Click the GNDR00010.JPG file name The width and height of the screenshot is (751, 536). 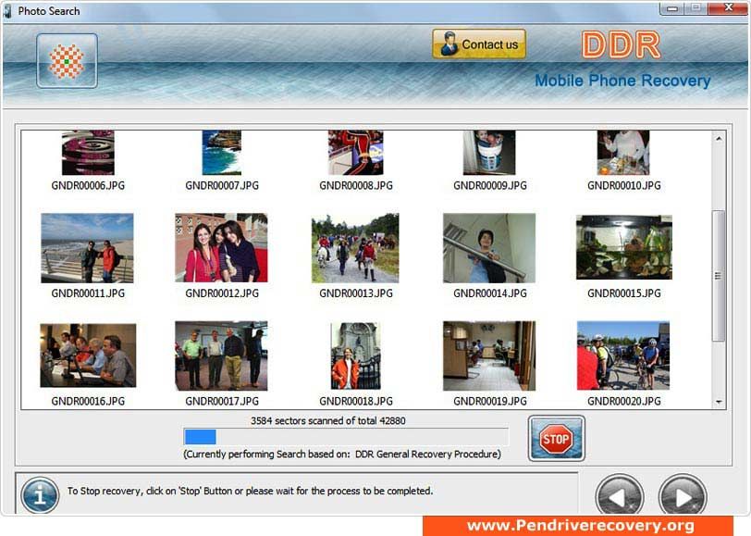click(624, 185)
